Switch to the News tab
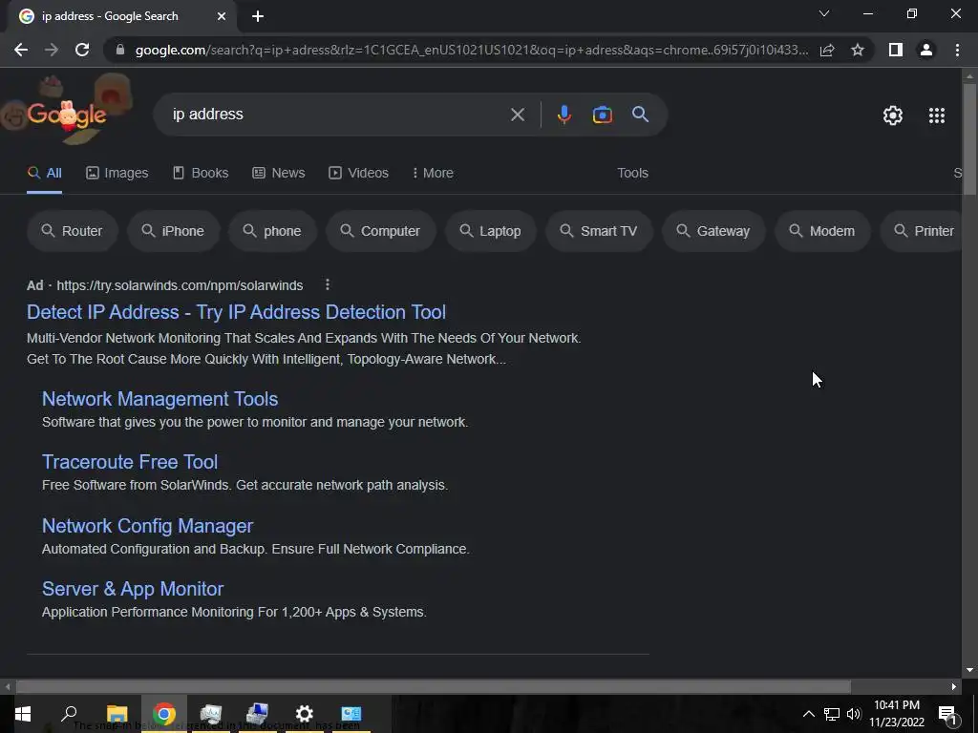The height and width of the screenshot is (733, 978). coord(279,174)
